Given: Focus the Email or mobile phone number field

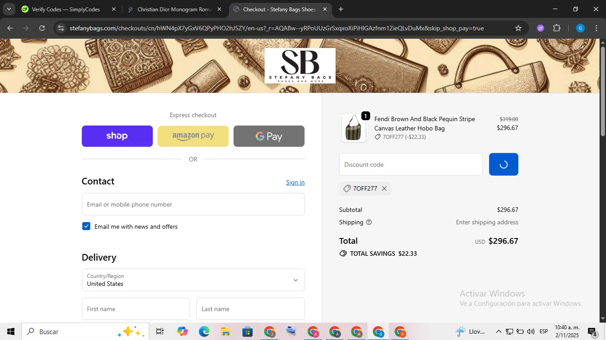Looking at the screenshot, I should (193, 204).
